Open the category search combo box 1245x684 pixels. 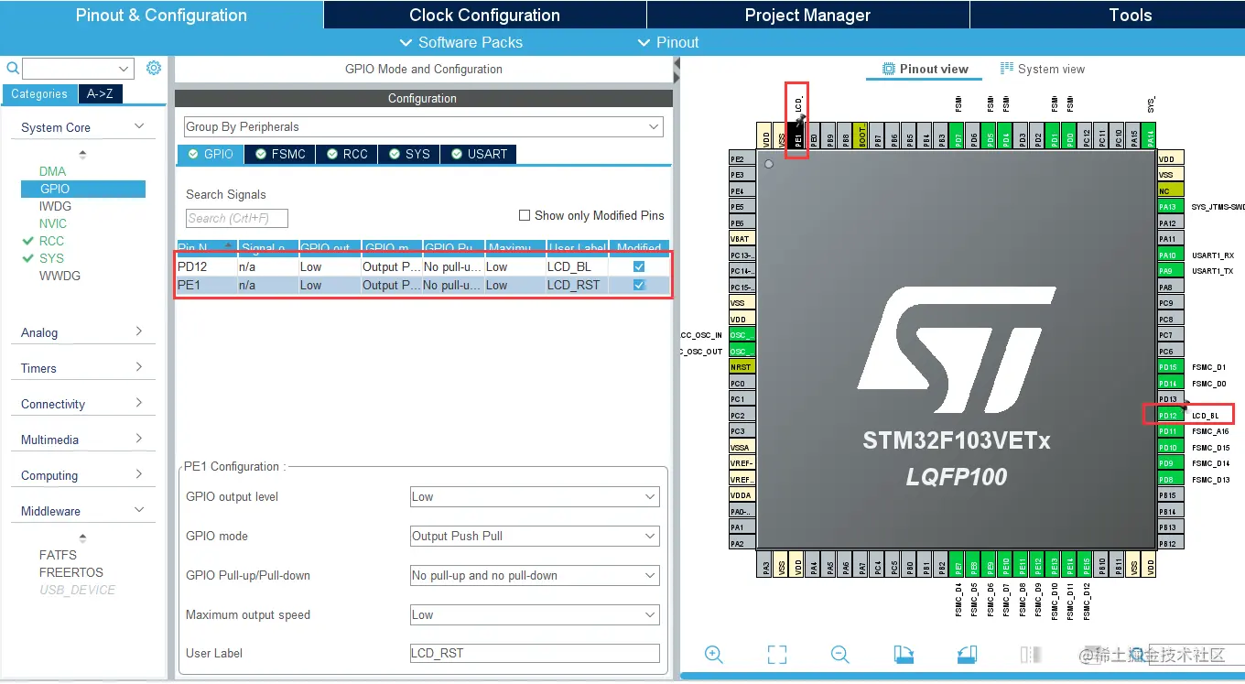(x=78, y=69)
